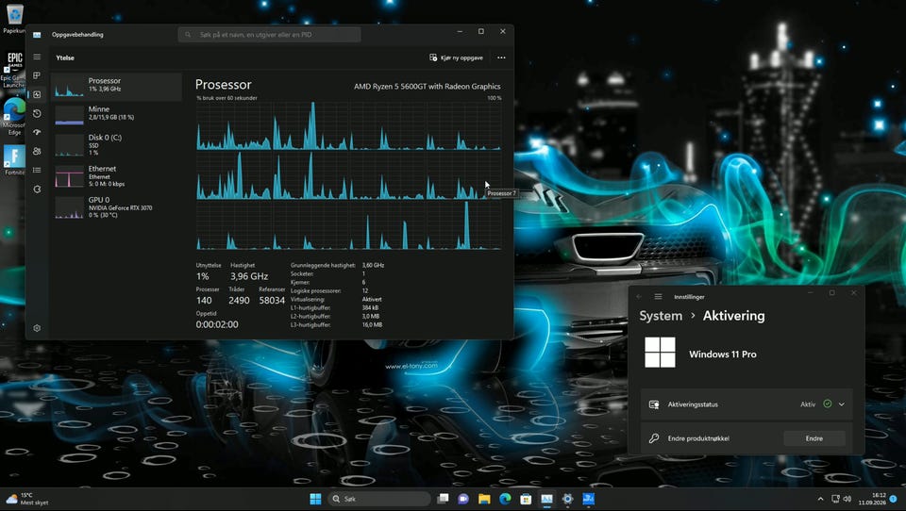This screenshot has width=906, height=511.
Task: Open the Services page in the sidebar
Action: [x=37, y=189]
